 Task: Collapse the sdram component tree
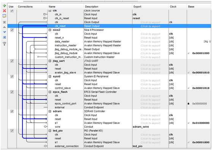pos(50,111)
